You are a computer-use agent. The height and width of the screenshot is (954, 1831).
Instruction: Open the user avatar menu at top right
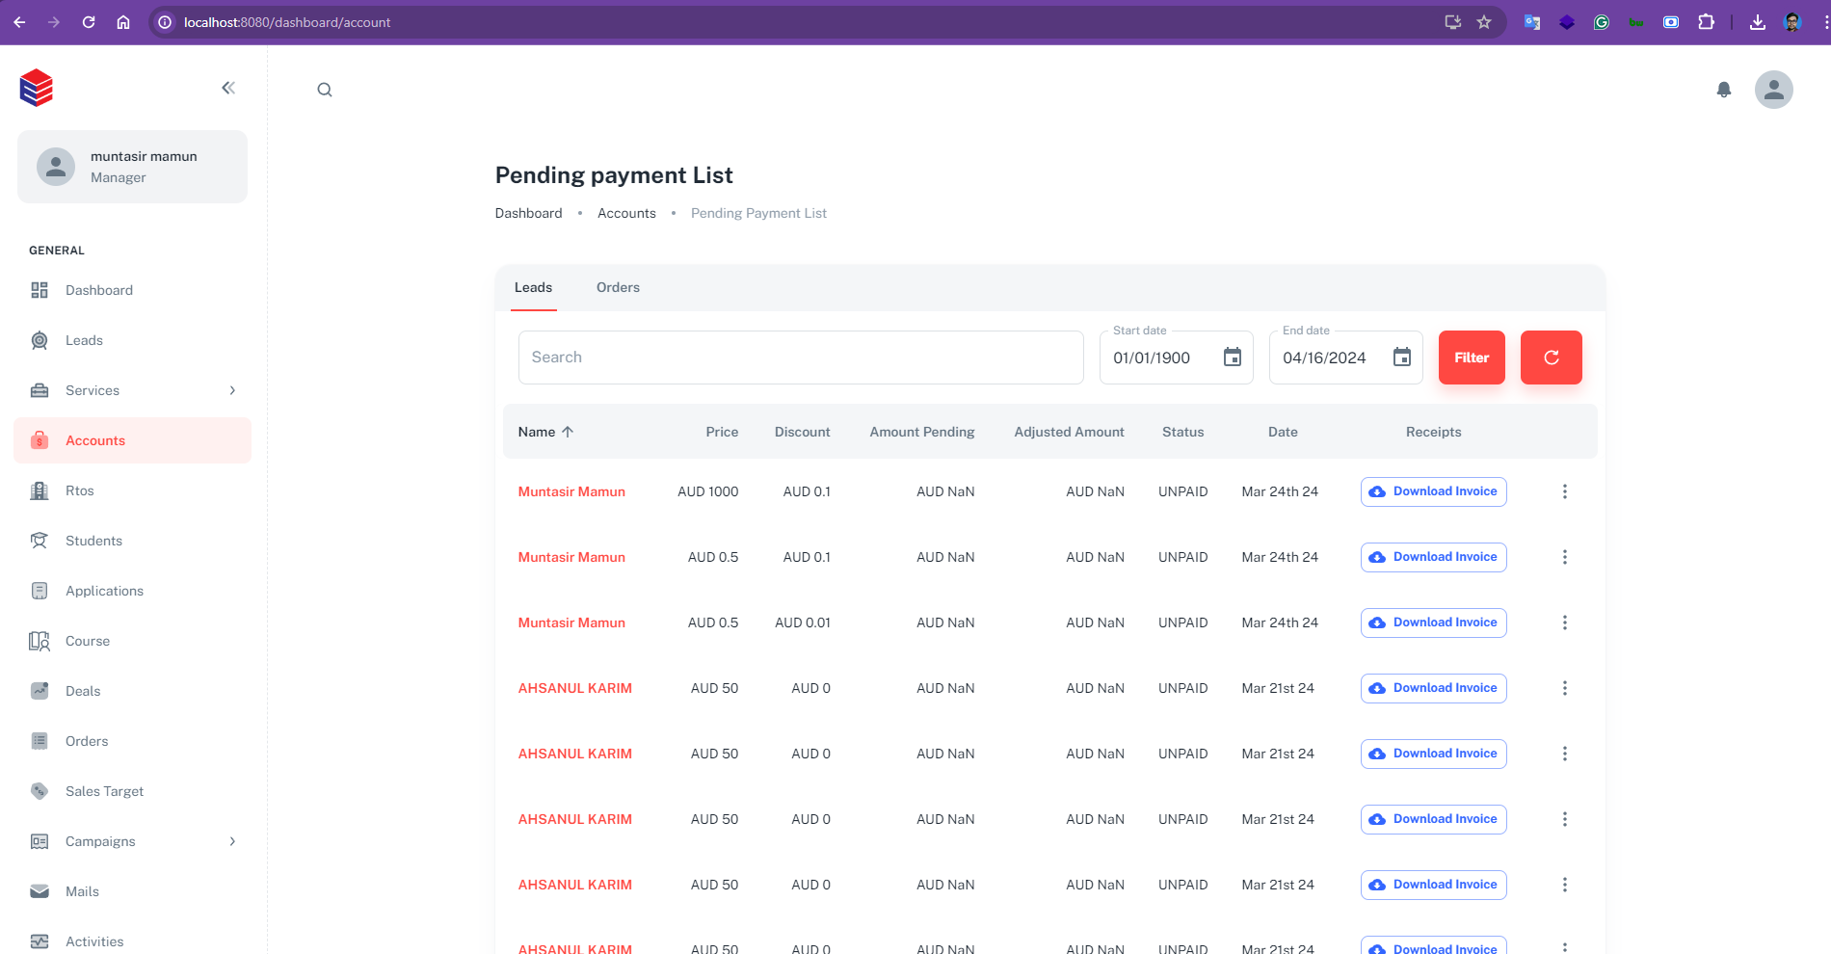click(1773, 90)
